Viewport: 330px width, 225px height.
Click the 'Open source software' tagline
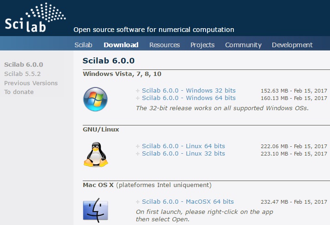[x=154, y=30]
